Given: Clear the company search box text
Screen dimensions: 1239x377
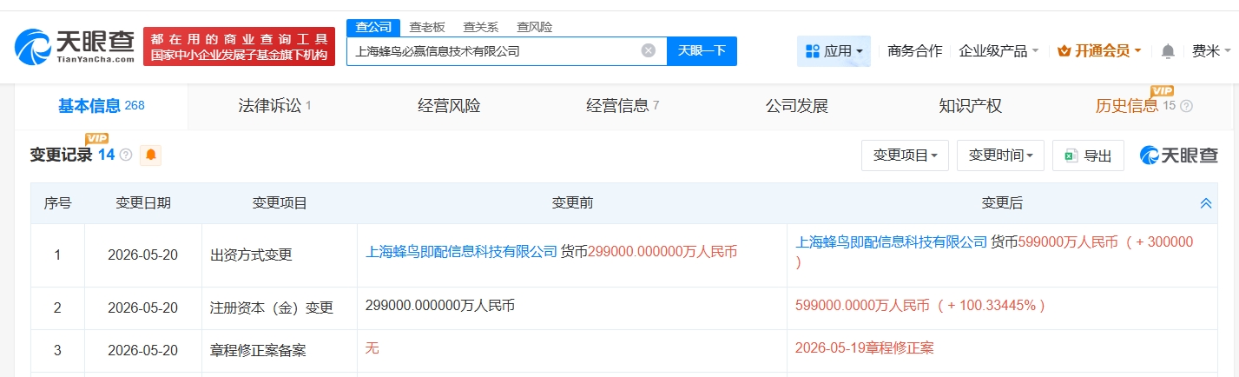Looking at the screenshot, I should pos(648,50).
